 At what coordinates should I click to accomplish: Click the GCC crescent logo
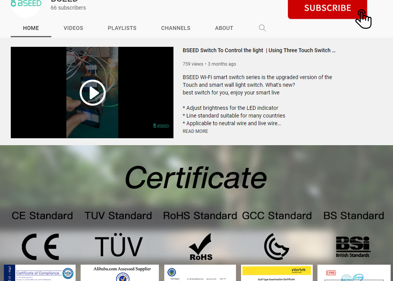pyautogui.click(x=277, y=246)
